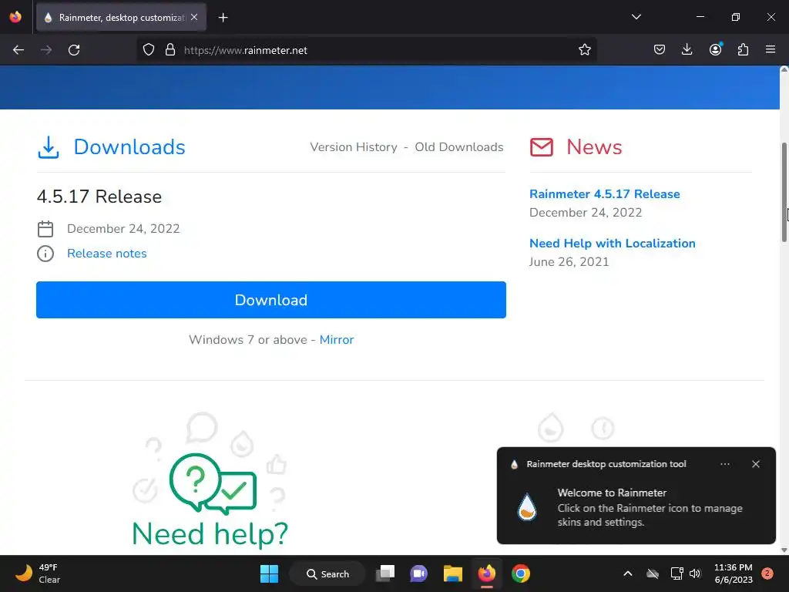789x592 pixels.
Task: Open the extensions puzzle icon
Action: click(x=743, y=50)
